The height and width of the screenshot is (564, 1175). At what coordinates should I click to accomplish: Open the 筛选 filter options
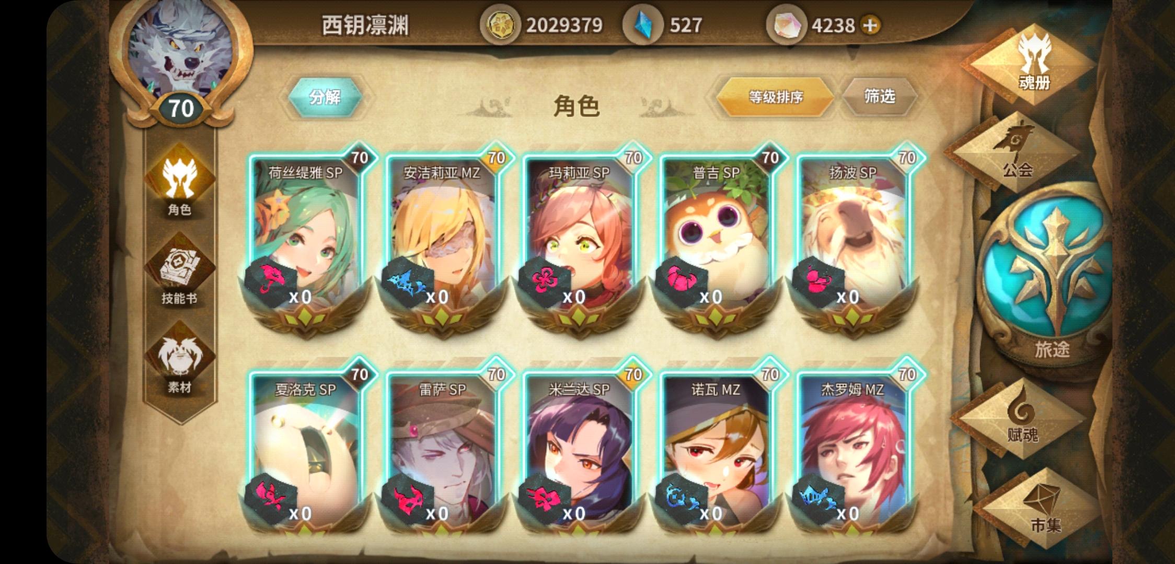(880, 97)
